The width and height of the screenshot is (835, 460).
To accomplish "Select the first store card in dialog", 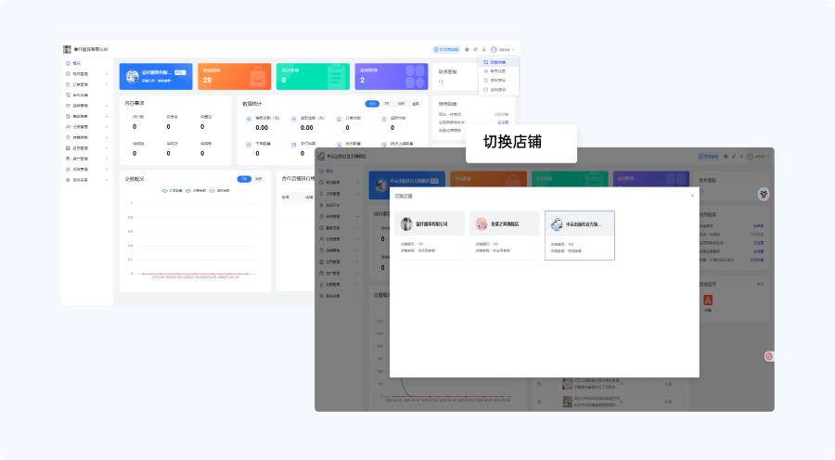I will click(x=429, y=235).
